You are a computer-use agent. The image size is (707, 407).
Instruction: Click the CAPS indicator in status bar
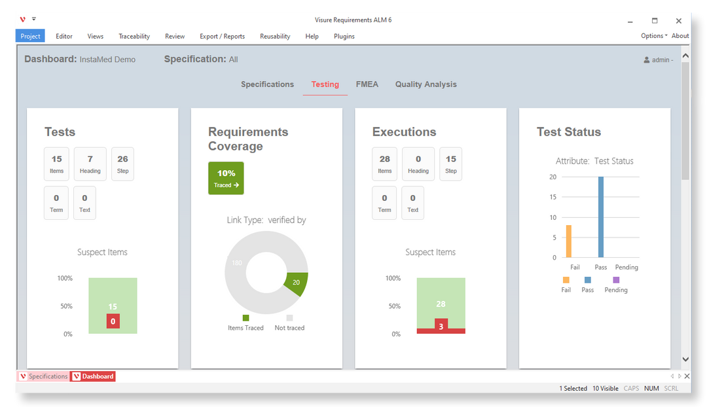tap(631, 388)
